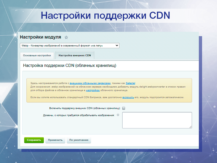Open the Webp module selection dropdown

[x=69, y=45]
